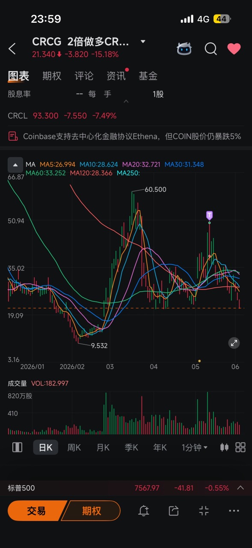Screen dimensions: 252x548
Task: Collapse the MA indicator legend arrow
Action: point(15,164)
